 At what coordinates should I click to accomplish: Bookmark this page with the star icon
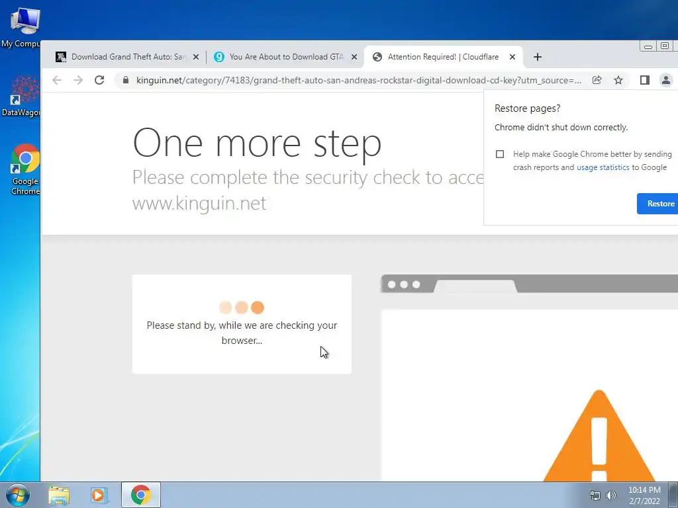tap(618, 80)
